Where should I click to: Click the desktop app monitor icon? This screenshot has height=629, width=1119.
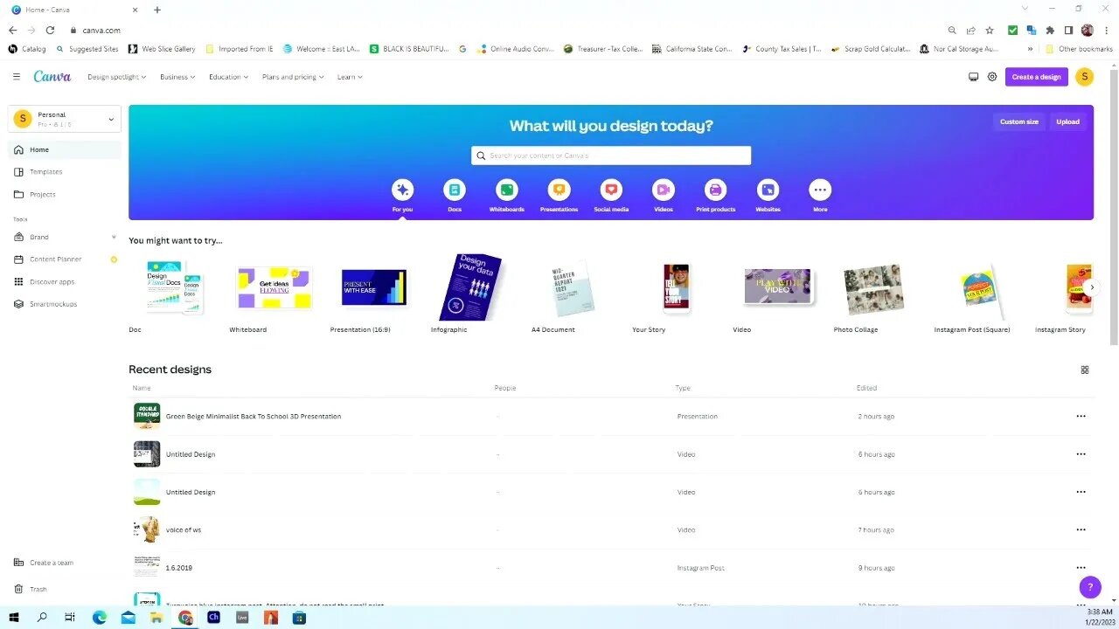(973, 77)
